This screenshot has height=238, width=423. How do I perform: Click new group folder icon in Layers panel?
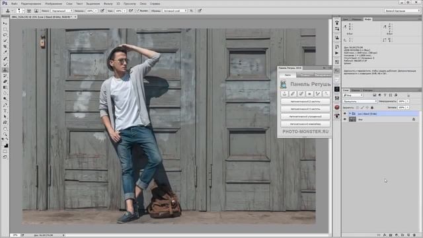403,235
